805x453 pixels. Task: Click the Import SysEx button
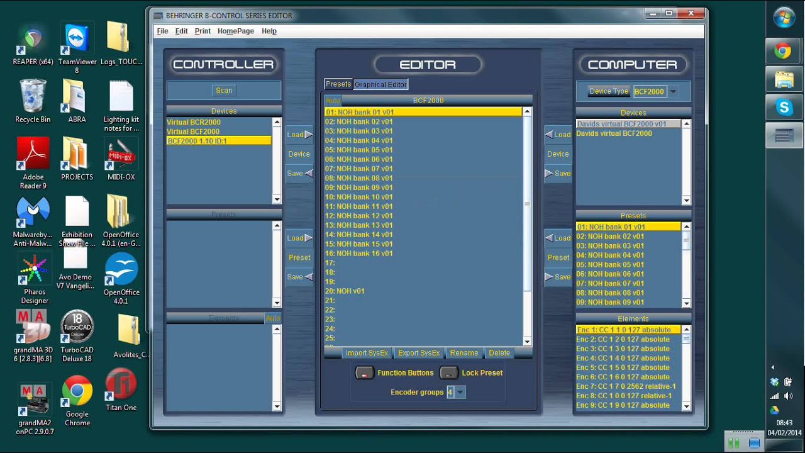point(367,353)
